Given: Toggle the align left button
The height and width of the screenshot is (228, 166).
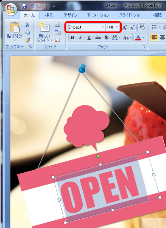Looking at the screenshot, I should click(x=154, y=38).
